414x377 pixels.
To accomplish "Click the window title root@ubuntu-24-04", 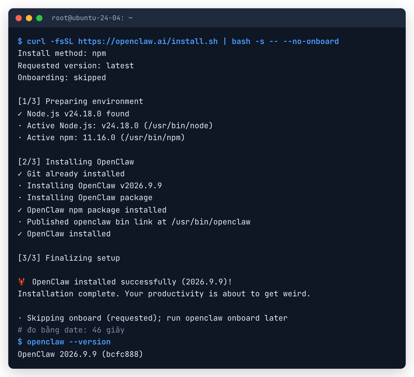I will pos(88,18).
